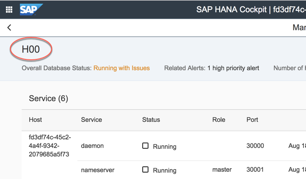Viewport: 306px width, 179px height.
Task: Click the Status column header
Action: click(151, 120)
